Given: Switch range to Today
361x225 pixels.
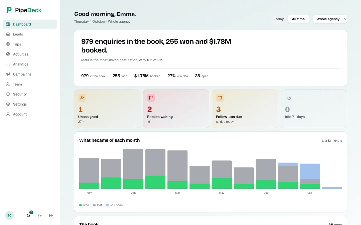Looking at the screenshot, I should (x=279, y=19).
